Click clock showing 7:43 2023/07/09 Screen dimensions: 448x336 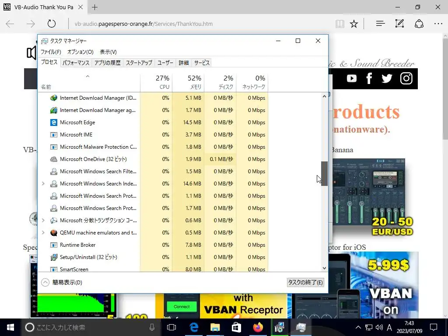pos(409,327)
